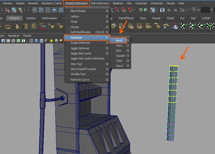The width and height of the screenshot is (215, 154).
Task: Click the smooth shaded blue cube icon
Action: coord(36,41)
